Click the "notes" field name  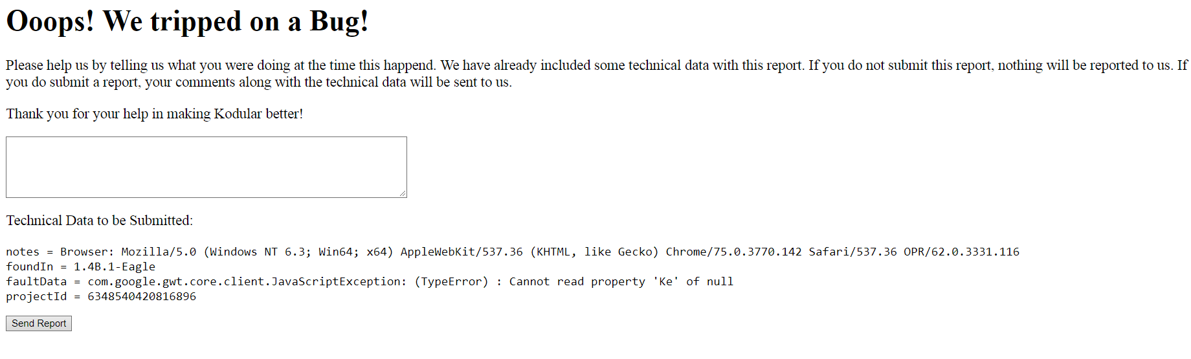pos(23,252)
